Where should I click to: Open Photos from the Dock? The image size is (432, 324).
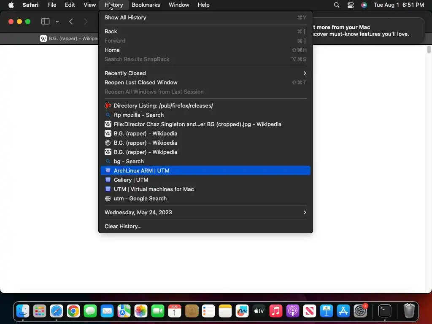[141, 311]
